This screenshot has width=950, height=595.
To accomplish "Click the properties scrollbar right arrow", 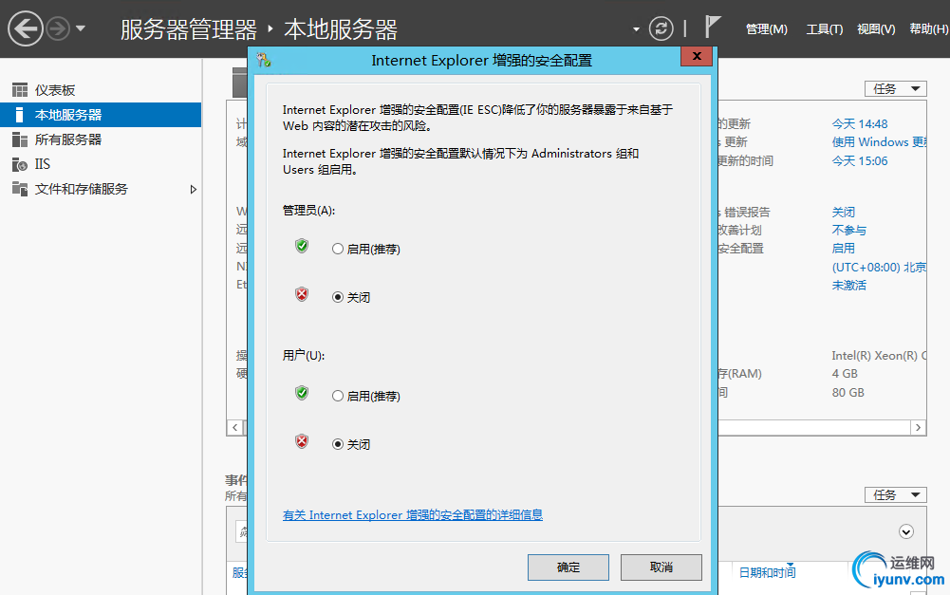I will pyautogui.click(x=919, y=428).
